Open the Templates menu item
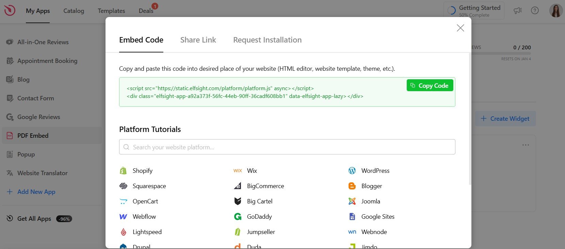The image size is (565, 249). (x=111, y=11)
